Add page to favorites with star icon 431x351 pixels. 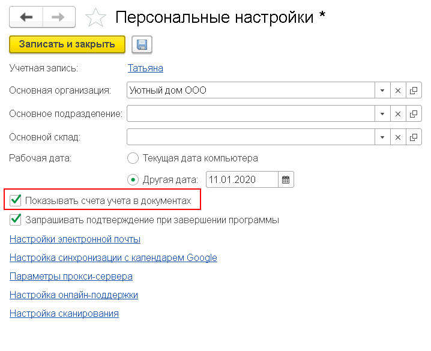click(x=95, y=17)
